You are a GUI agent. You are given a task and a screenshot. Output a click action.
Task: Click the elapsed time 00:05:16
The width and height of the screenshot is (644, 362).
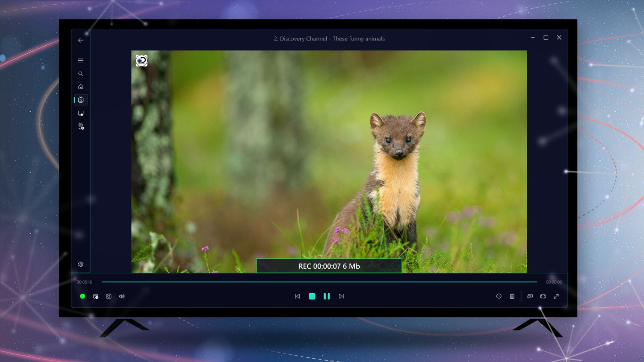point(84,282)
